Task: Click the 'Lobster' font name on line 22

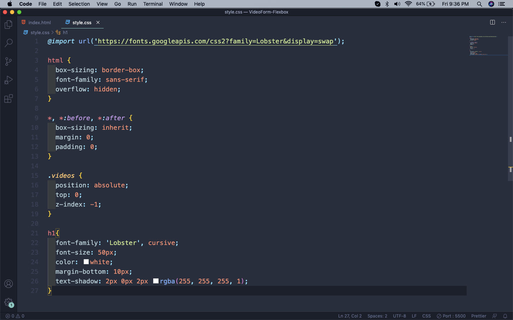Action: point(123,243)
